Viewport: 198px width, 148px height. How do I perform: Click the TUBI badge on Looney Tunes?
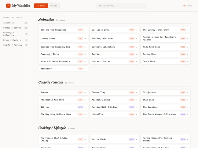pos(80,38)
